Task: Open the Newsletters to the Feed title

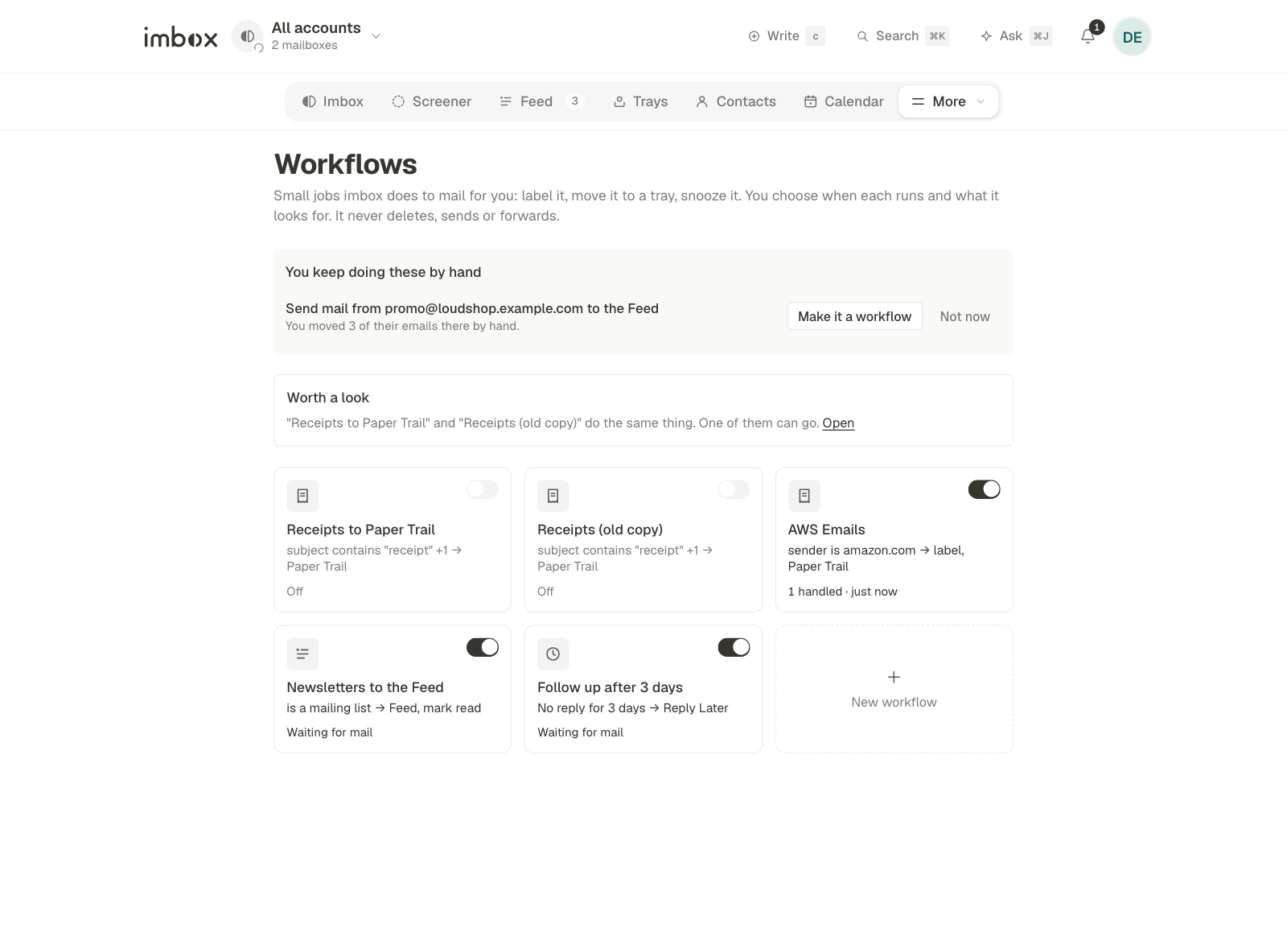Action: pyautogui.click(x=365, y=687)
